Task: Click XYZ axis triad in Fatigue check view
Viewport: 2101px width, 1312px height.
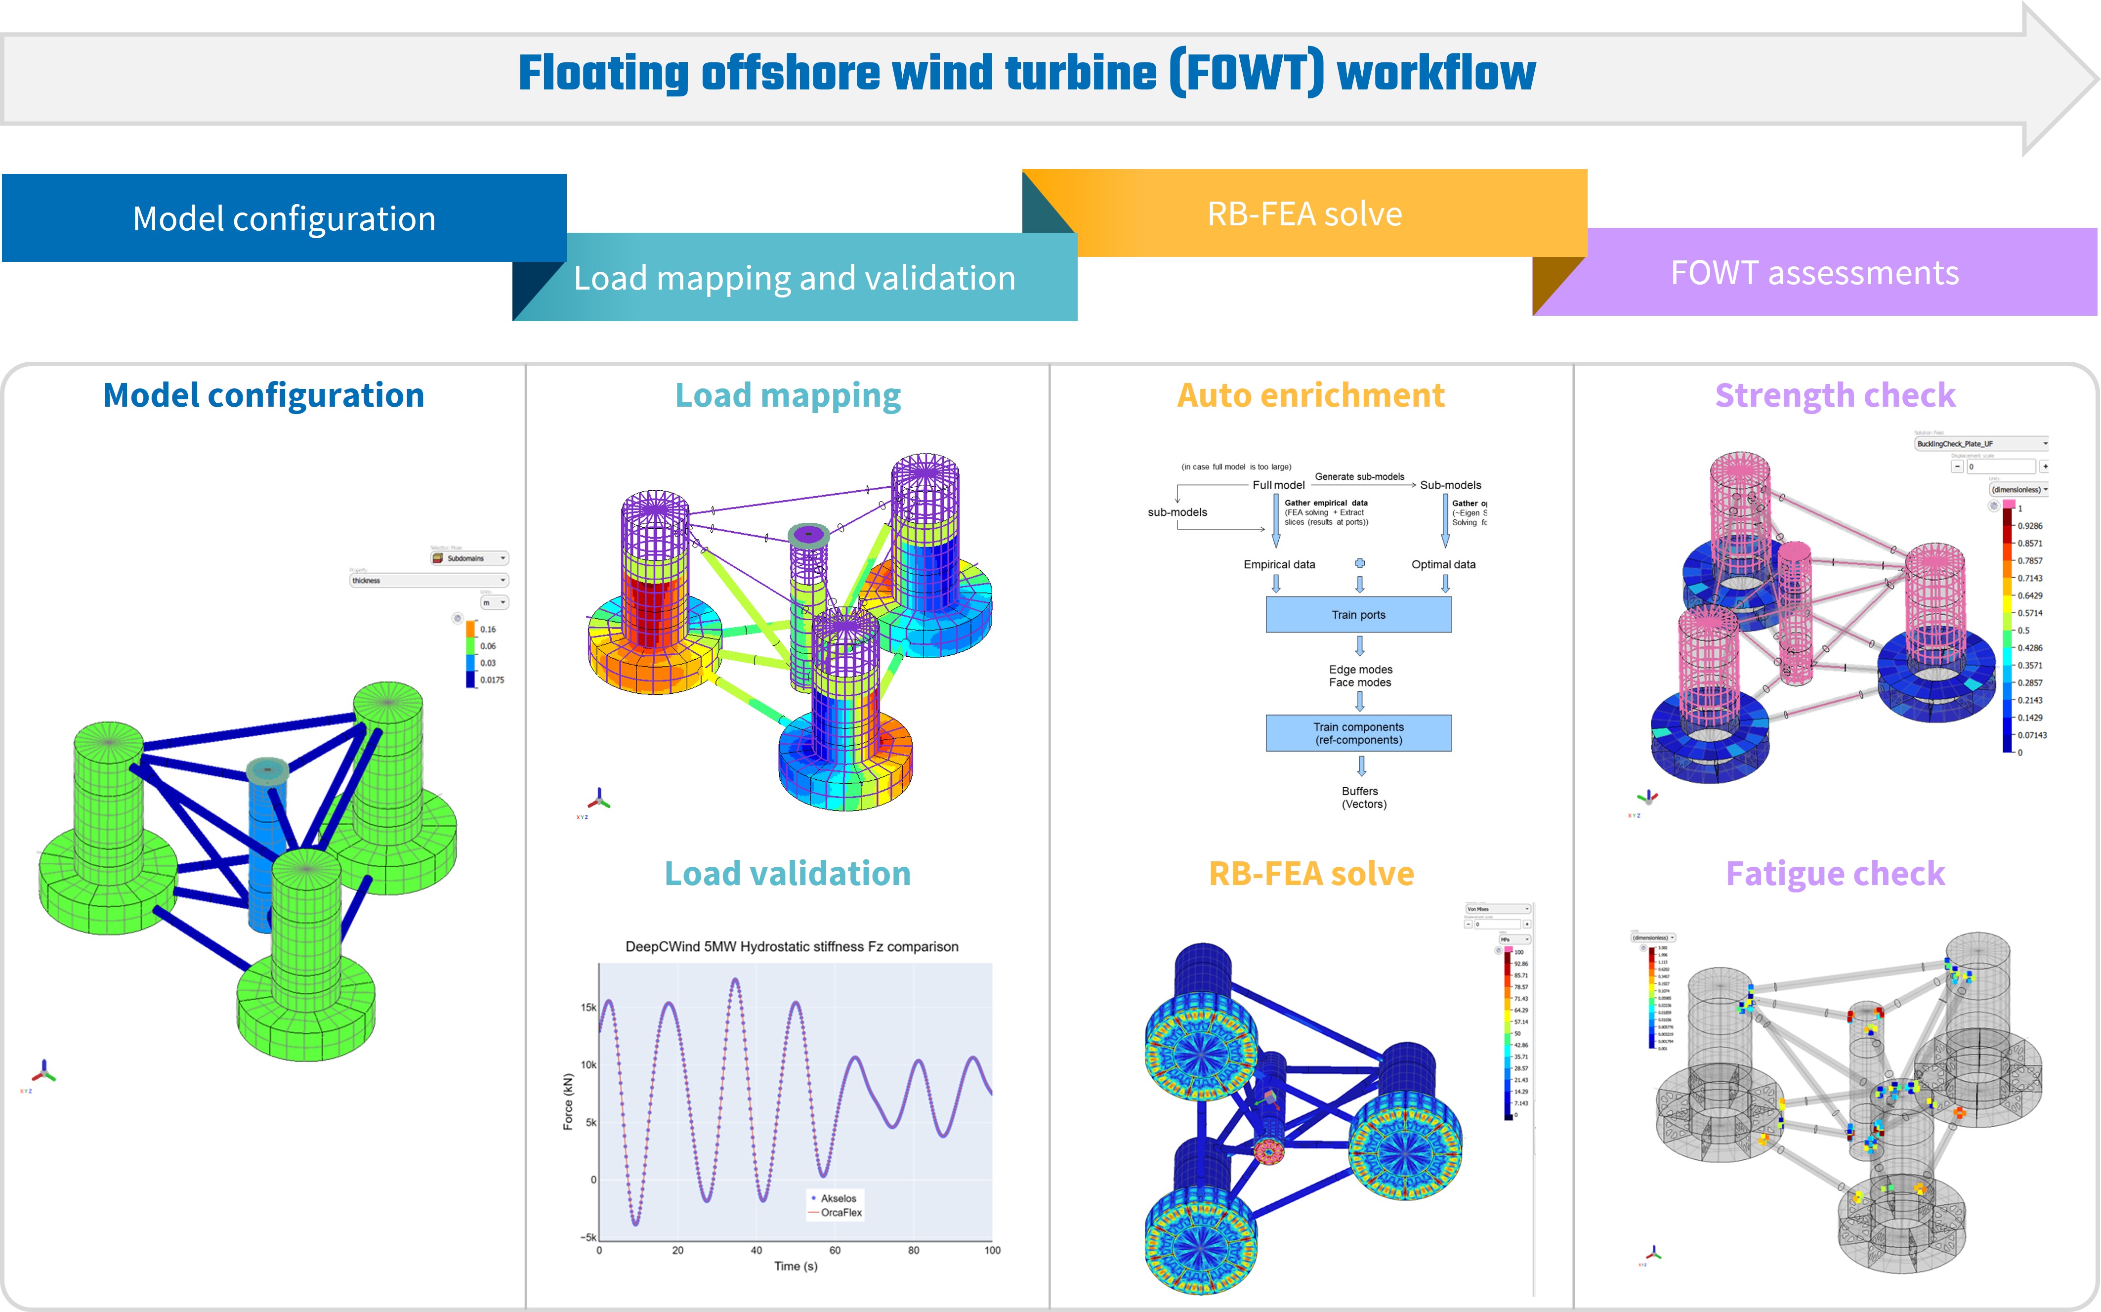Action: [1653, 1253]
